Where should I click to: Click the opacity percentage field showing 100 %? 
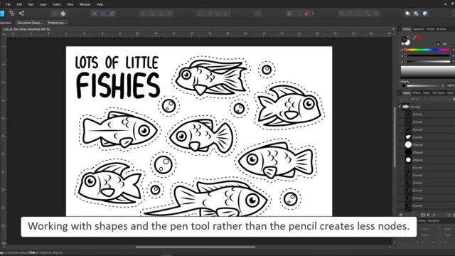450,85
